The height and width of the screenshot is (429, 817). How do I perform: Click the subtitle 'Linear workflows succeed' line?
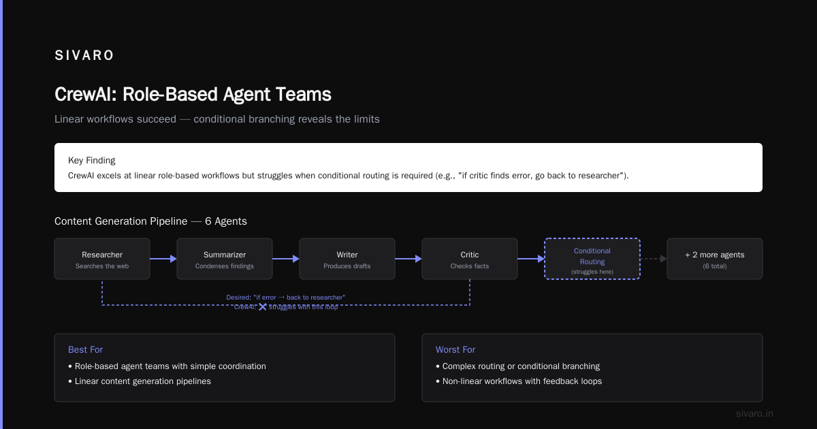tap(217, 119)
